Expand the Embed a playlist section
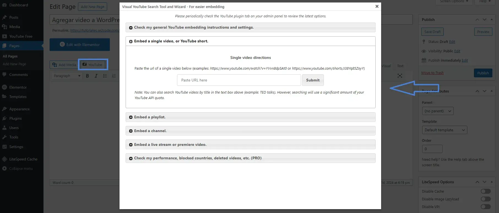 click(x=150, y=117)
